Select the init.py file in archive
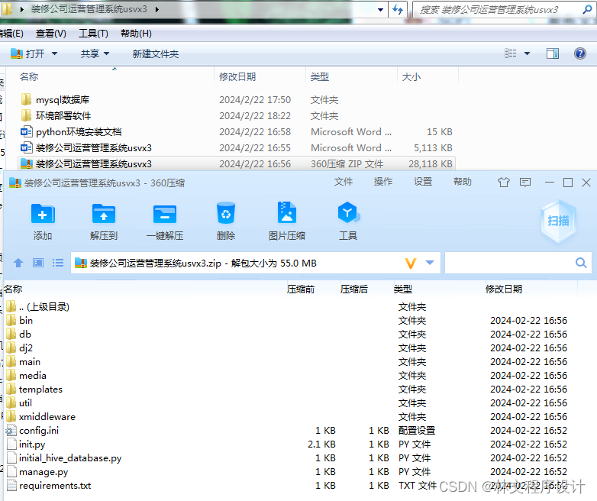Image resolution: width=597 pixels, height=501 pixels. tap(27, 444)
